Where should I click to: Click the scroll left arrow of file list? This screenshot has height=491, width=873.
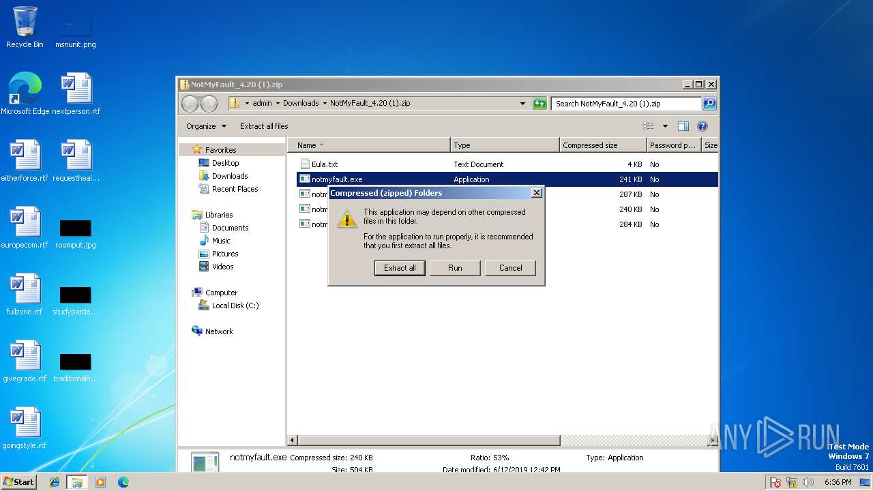point(293,441)
